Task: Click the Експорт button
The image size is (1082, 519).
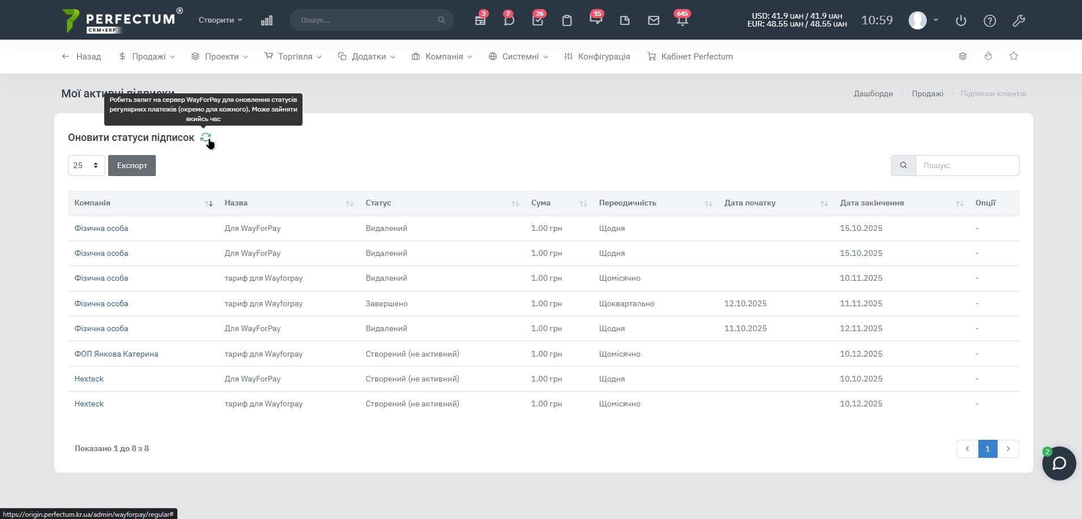Action: point(132,165)
